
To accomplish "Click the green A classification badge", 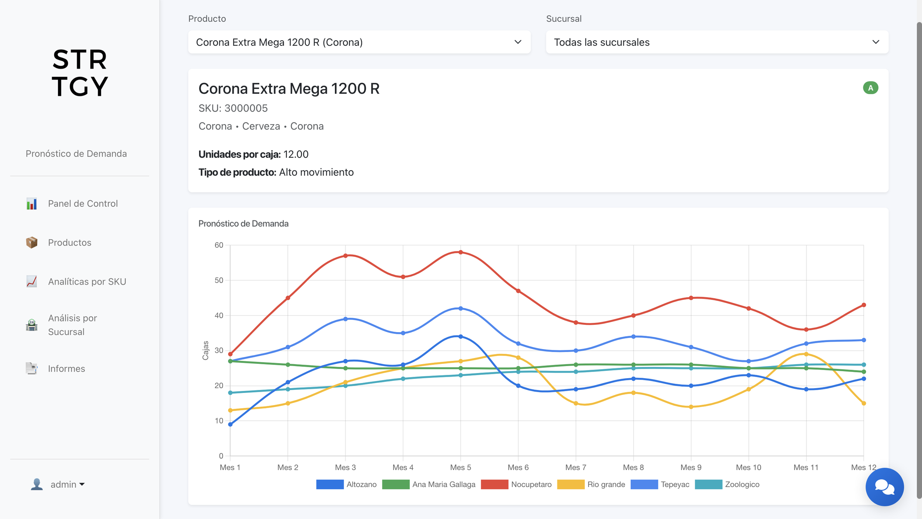I will (x=870, y=88).
